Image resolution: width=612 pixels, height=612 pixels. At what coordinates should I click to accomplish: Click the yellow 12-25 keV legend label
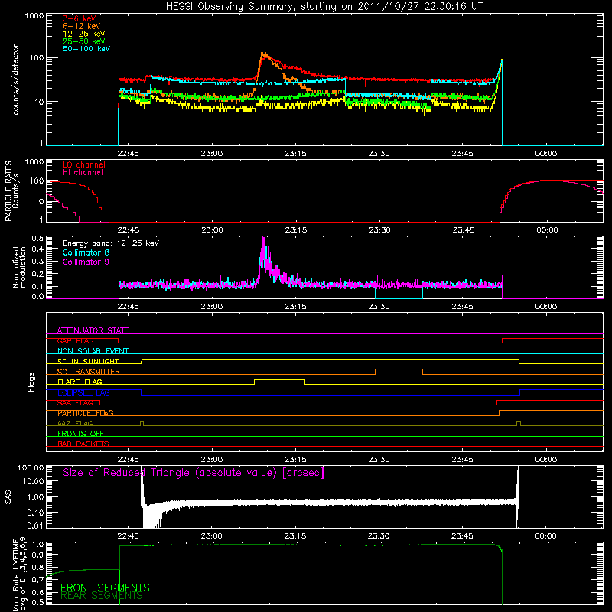click(x=84, y=34)
